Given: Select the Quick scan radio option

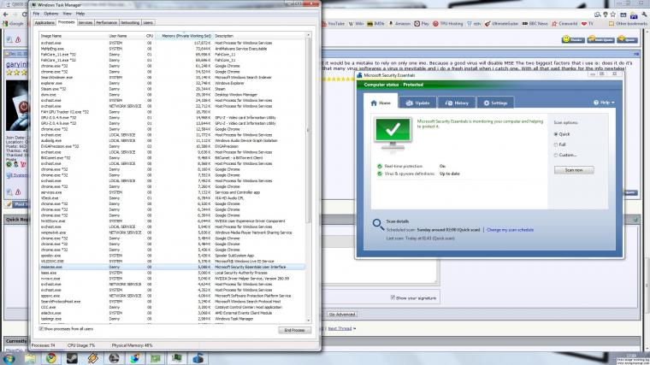Looking at the screenshot, I should click(556, 134).
